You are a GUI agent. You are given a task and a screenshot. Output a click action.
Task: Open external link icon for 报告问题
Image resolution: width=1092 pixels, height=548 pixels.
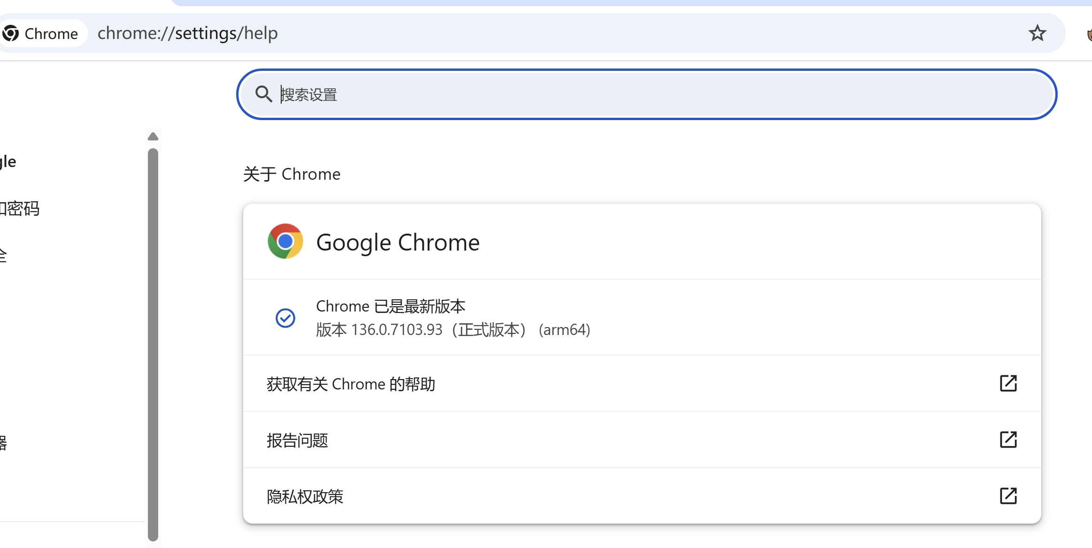coord(1008,440)
